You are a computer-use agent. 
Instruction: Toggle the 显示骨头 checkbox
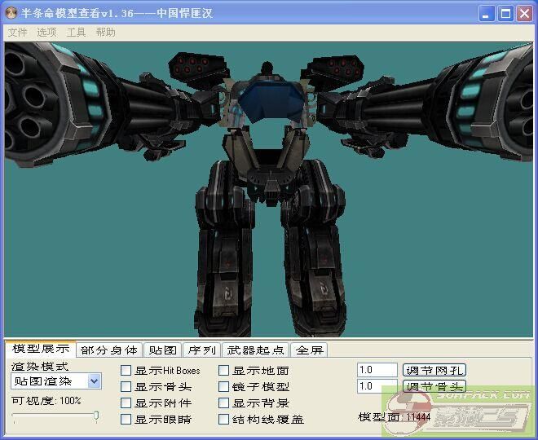click(126, 387)
